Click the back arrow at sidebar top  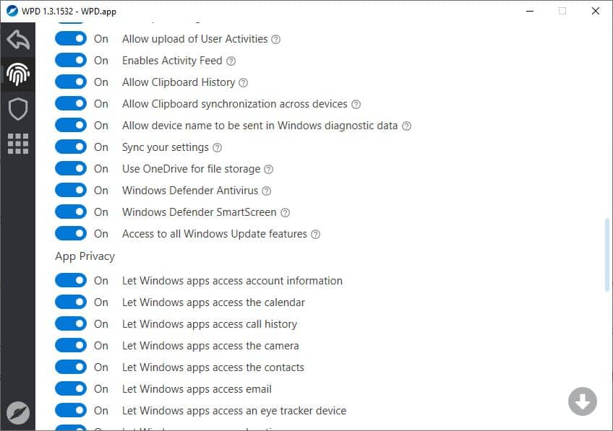coord(17,40)
